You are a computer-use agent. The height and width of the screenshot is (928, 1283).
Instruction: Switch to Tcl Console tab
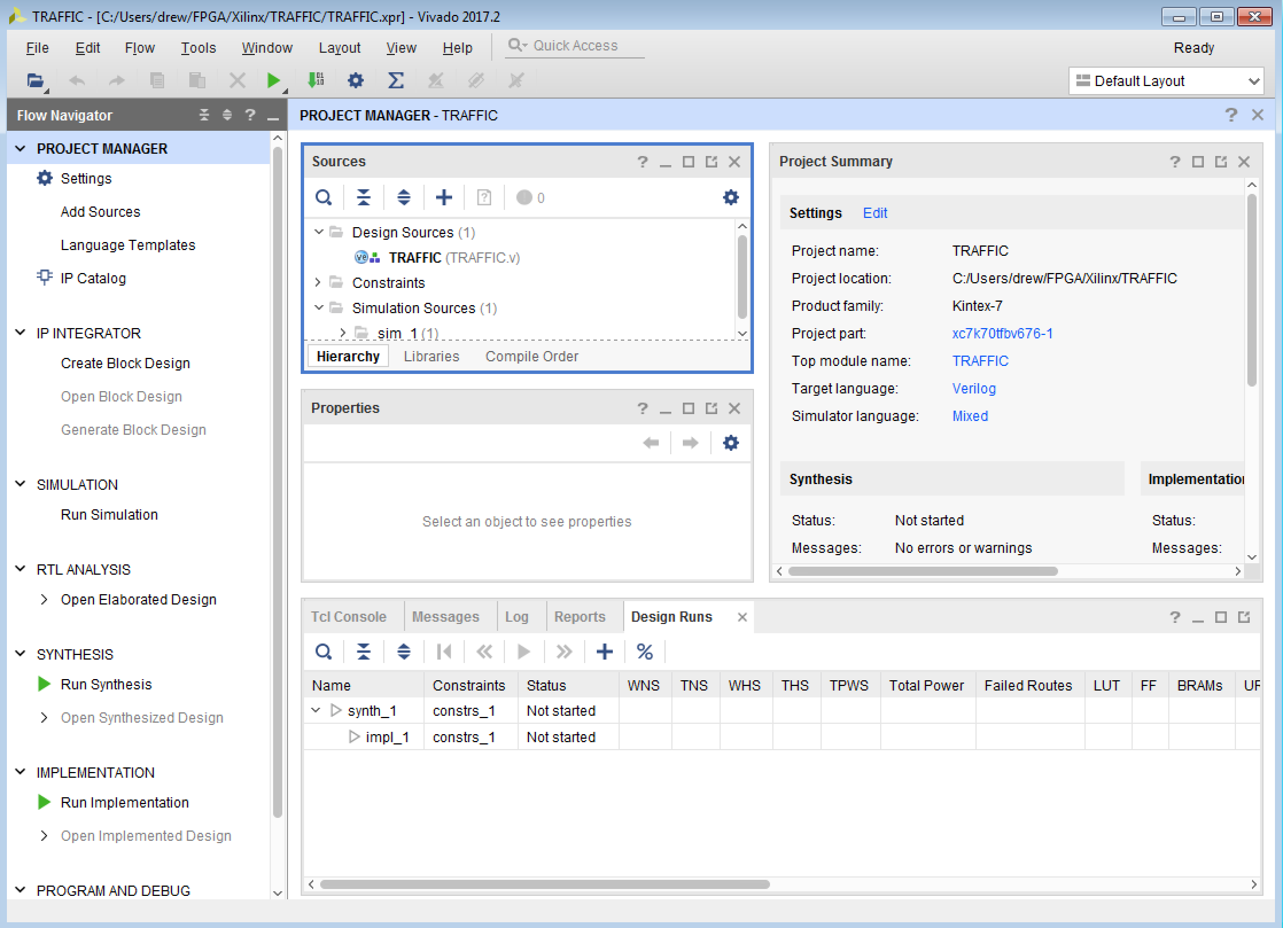tap(348, 617)
